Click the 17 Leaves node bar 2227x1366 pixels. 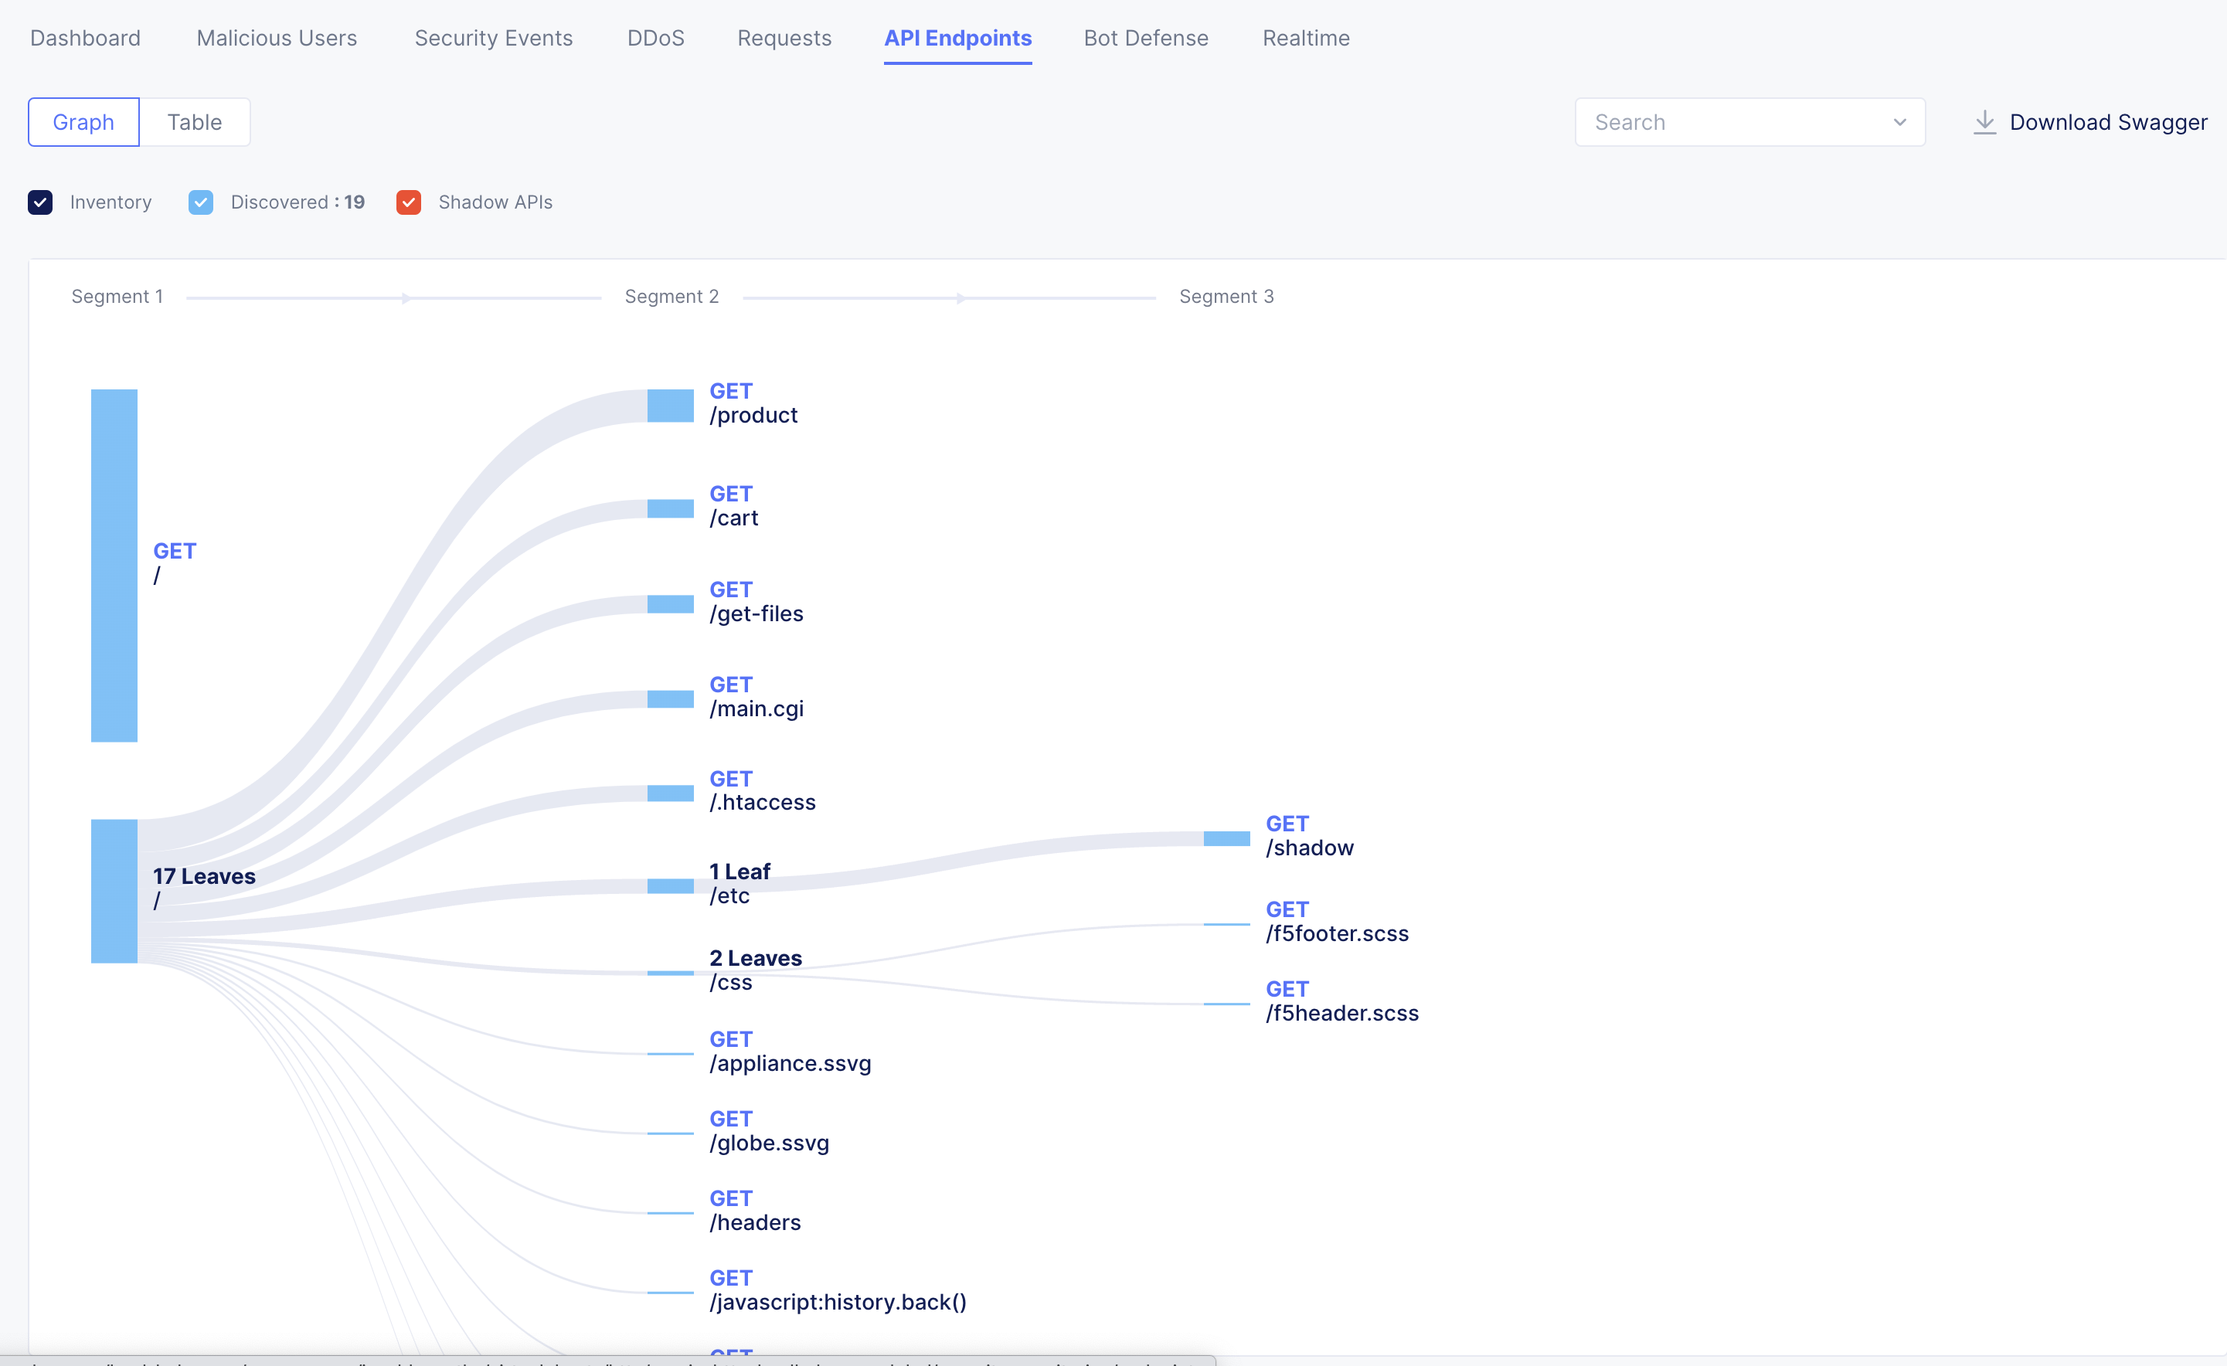(114, 891)
